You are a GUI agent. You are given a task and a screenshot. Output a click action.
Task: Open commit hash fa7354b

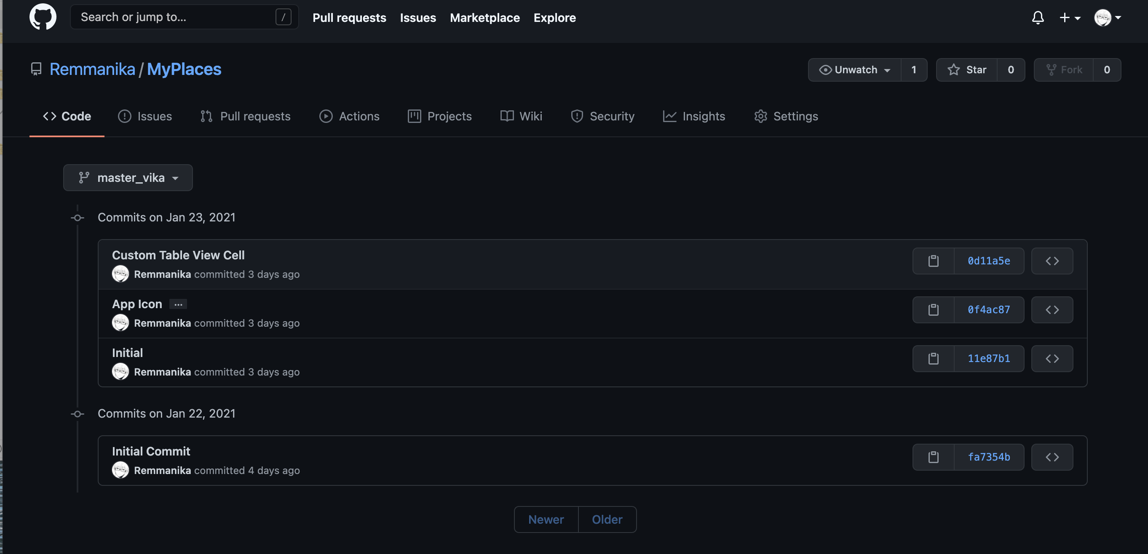[x=989, y=457]
